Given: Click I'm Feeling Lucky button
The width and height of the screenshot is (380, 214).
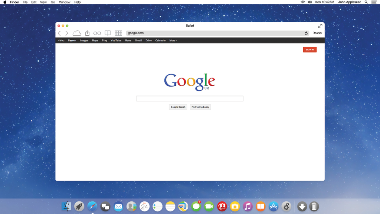Looking at the screenshot, I should 200,107.
